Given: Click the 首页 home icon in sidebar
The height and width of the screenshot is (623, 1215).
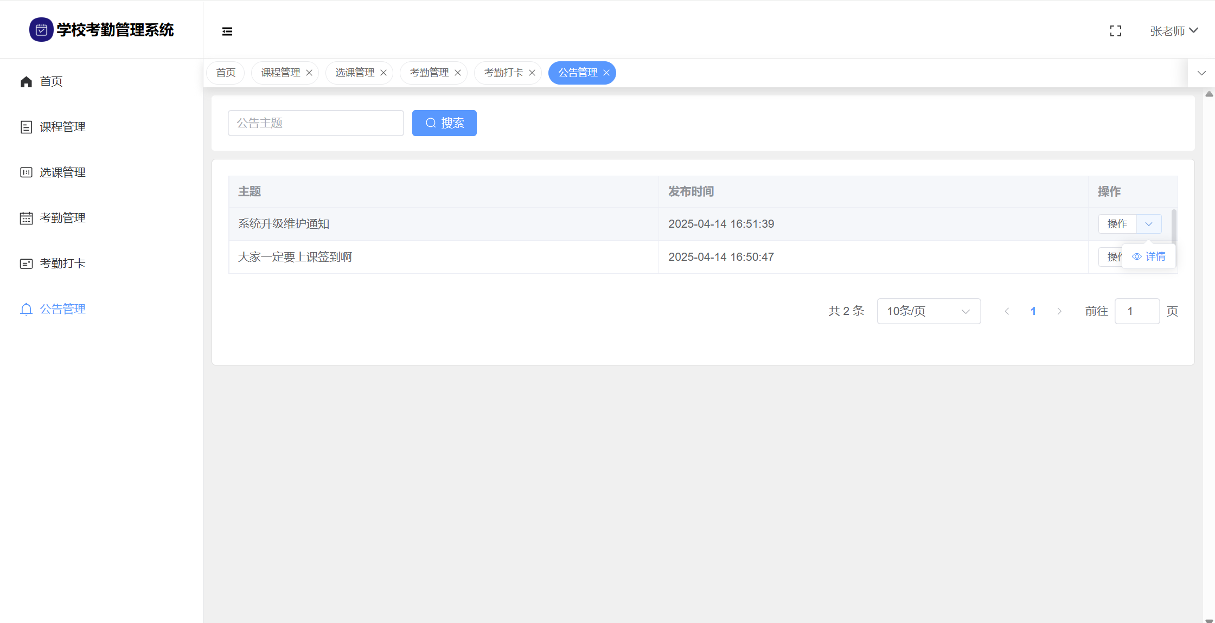Looking at the screenshot, I should (x=26, y=81).
